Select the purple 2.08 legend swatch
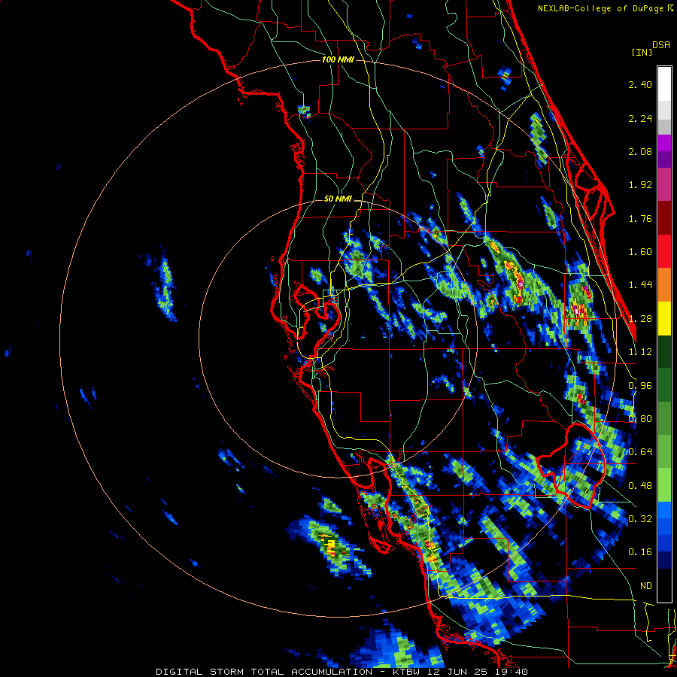The width and height of the screenshot is (677, 677). 664,159
